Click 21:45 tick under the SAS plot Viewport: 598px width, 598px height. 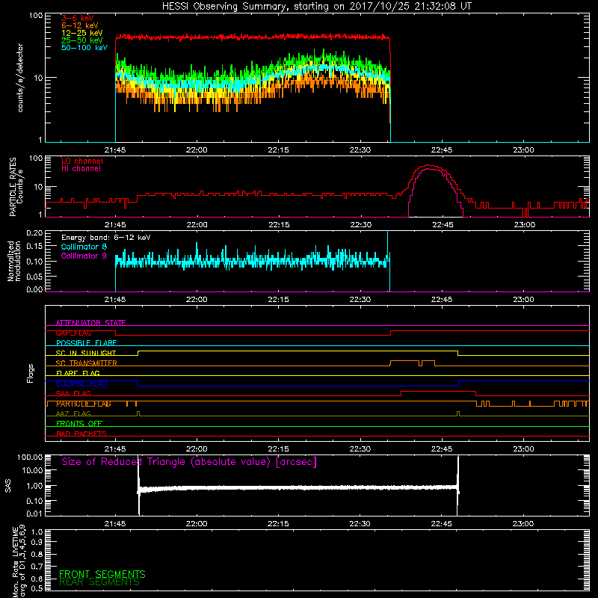[115, 524]
